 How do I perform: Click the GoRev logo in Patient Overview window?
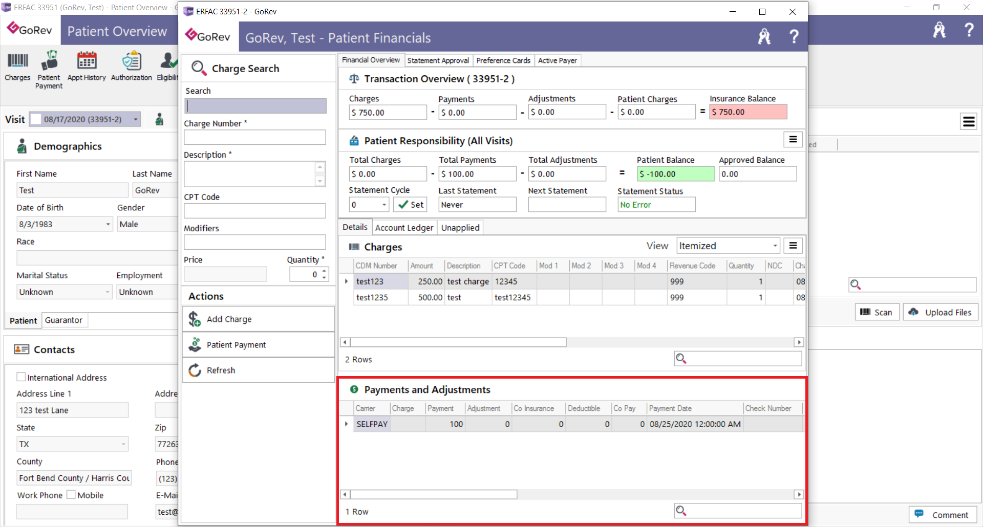(30, 29)
